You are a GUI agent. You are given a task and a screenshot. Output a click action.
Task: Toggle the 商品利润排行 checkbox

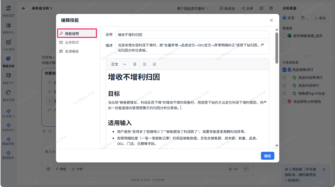tap(284, 85)
